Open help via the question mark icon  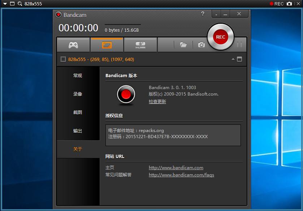[202, 14]
